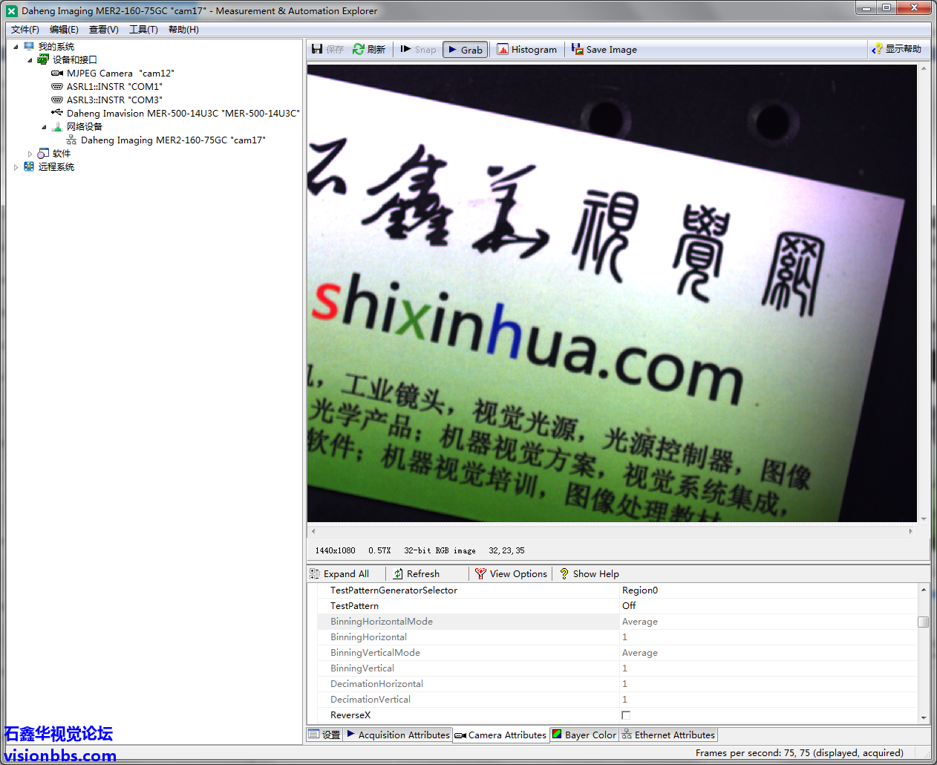Toggle the Grab acquisition button

(466, 50)
